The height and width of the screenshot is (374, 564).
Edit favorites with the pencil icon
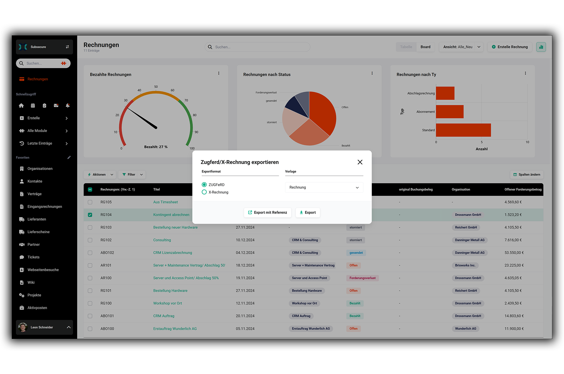69,158
